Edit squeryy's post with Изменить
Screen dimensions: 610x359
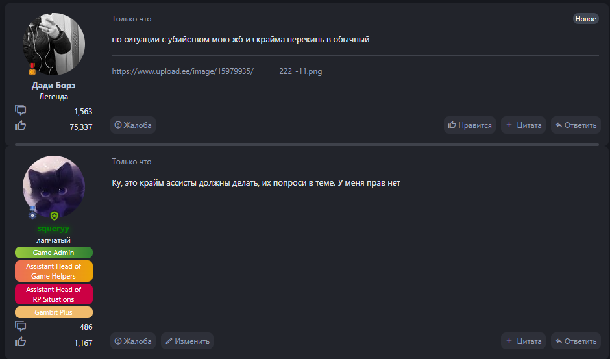(187, 341)
